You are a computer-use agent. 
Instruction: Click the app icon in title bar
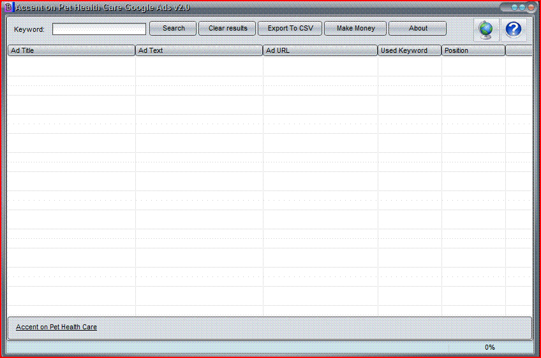pyautogui.click(x=9, y=7)
